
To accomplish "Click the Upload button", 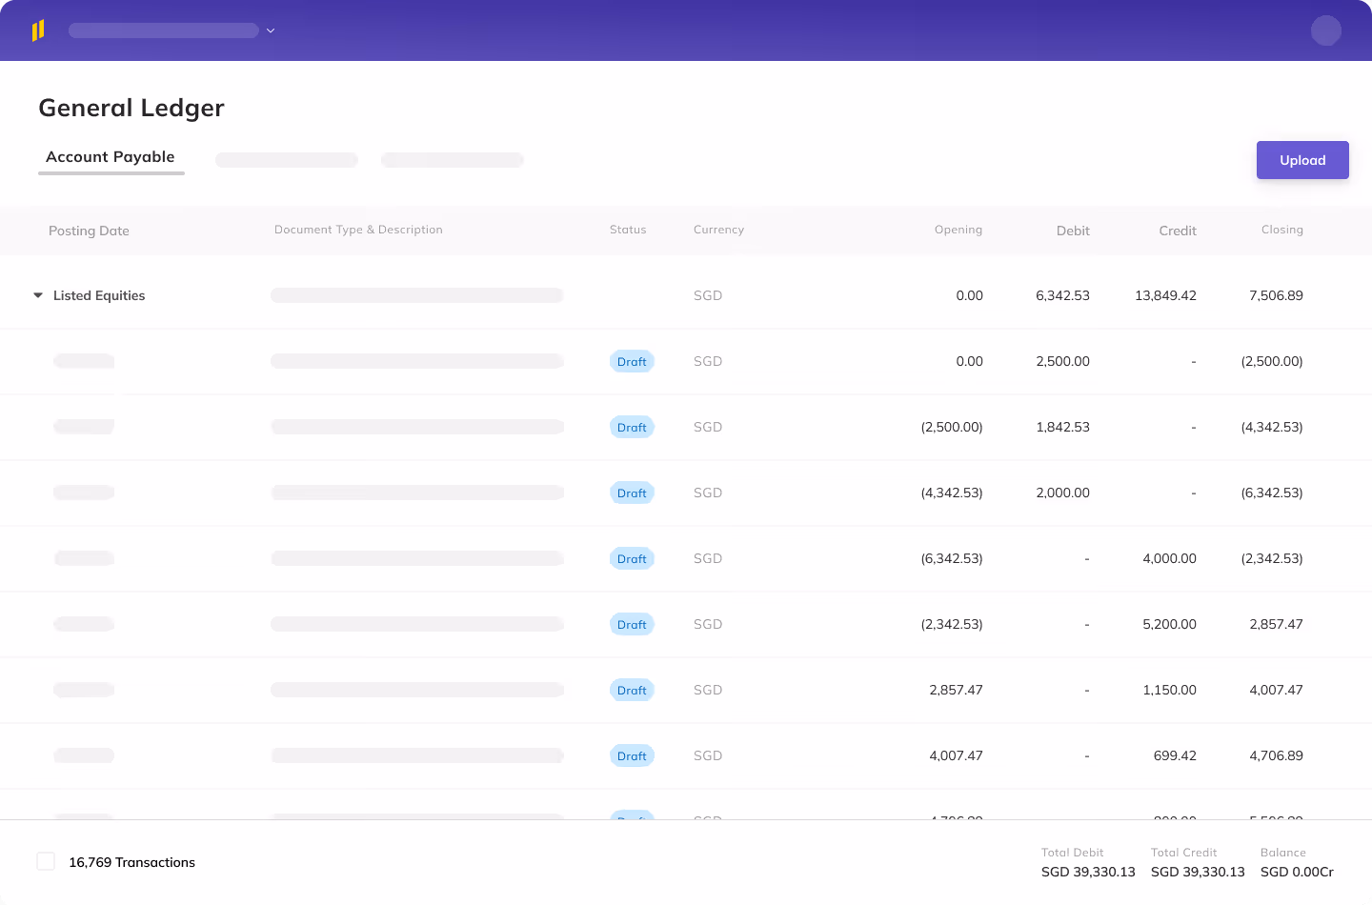I will click(1302, 160).
